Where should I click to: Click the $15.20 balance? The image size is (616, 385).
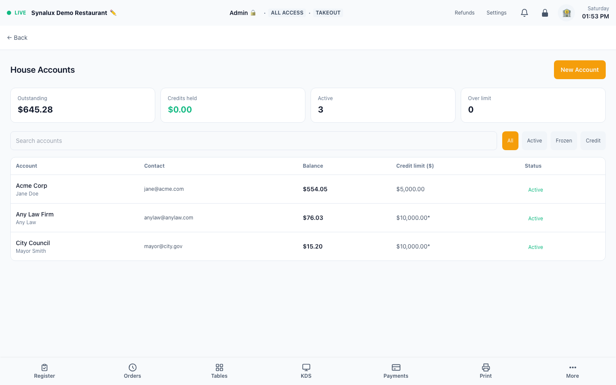(x=313, y=246)
